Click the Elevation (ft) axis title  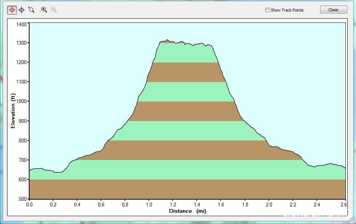tap(13, 111)
